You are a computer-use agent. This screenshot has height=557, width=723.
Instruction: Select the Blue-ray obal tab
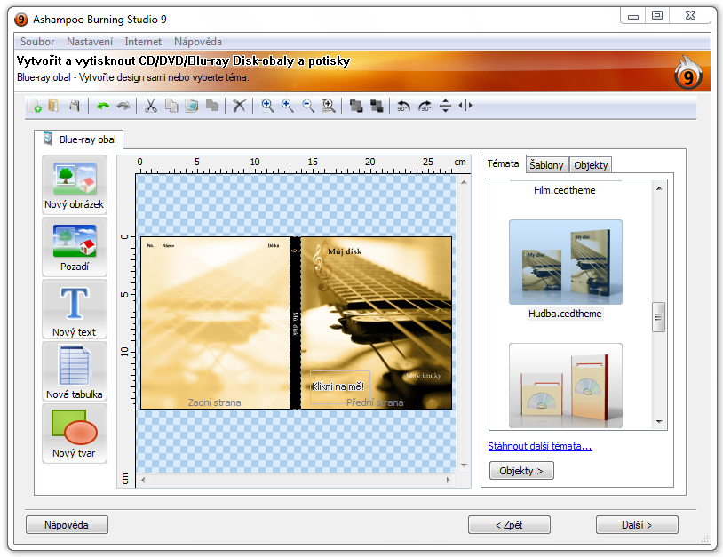coord(79,139)
